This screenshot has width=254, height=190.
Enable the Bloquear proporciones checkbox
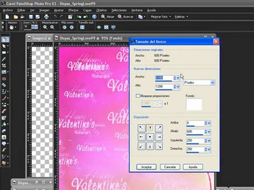(138, 96)
